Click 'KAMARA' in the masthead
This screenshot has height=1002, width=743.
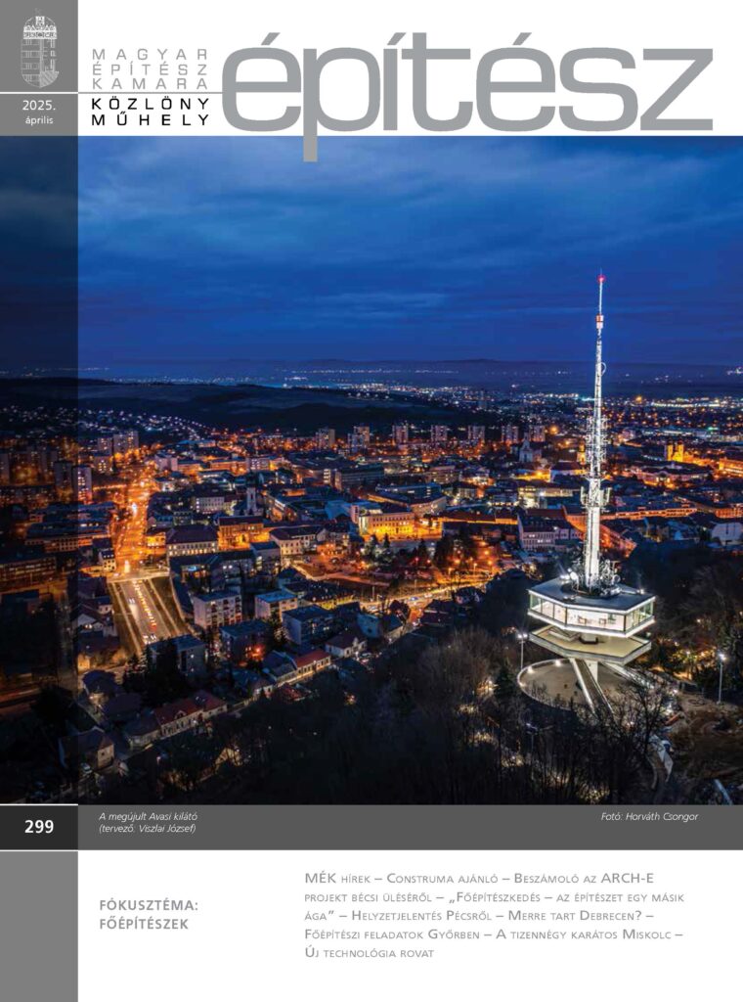(x=151, y=84)
